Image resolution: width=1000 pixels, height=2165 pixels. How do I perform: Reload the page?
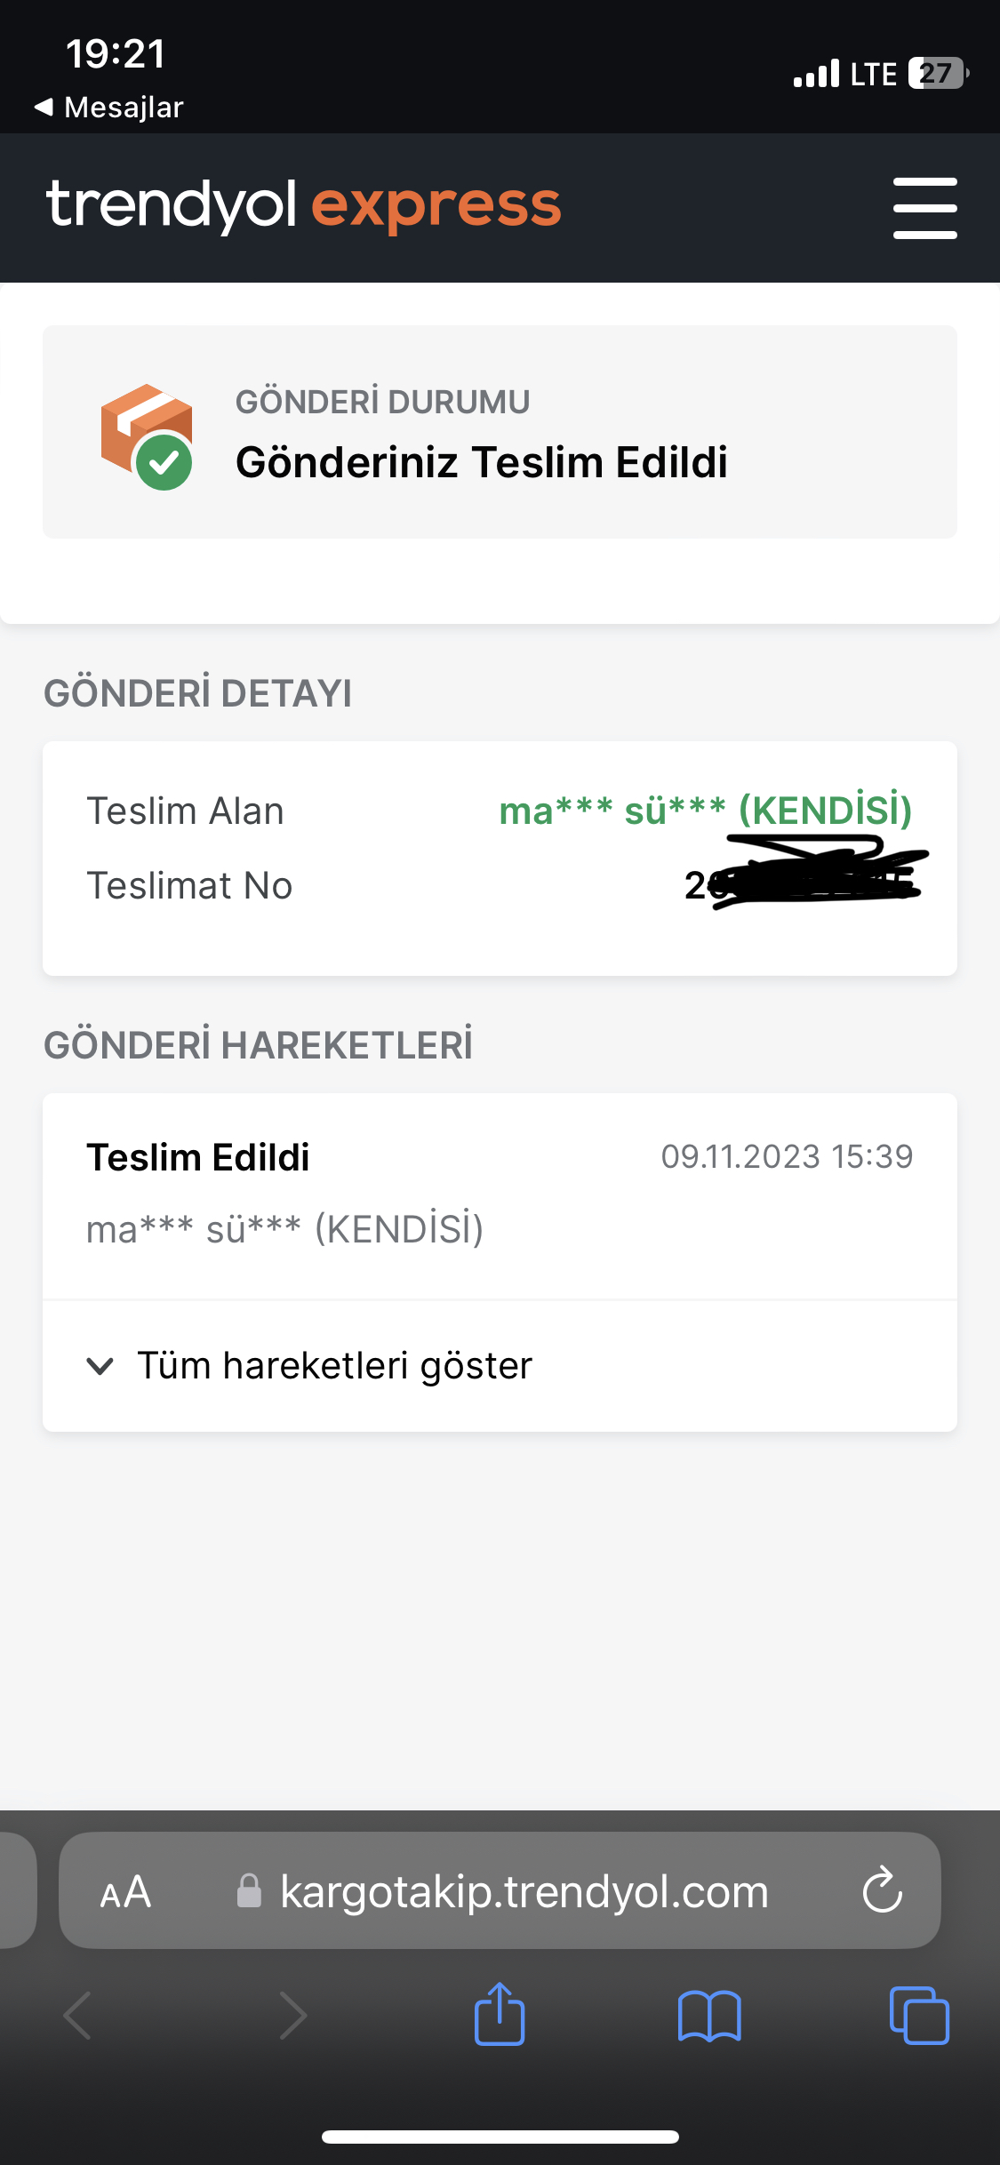click(882, 1889)
